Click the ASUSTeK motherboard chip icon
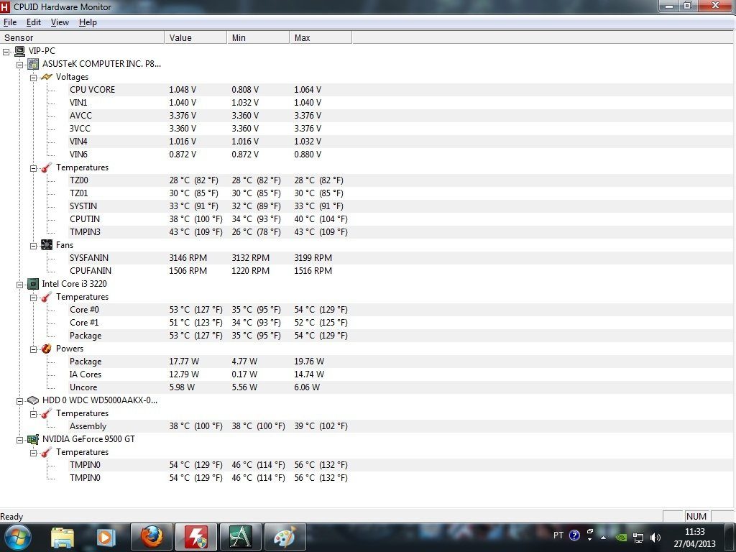The image size is (736, 552). click(33, 64)
